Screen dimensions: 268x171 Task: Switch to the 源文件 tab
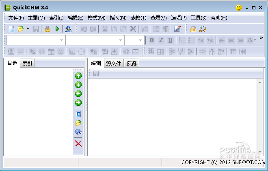tap(114, 63)
